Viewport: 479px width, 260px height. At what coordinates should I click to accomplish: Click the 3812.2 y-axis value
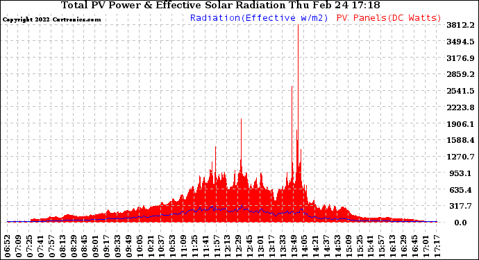[x=460, y=25]
